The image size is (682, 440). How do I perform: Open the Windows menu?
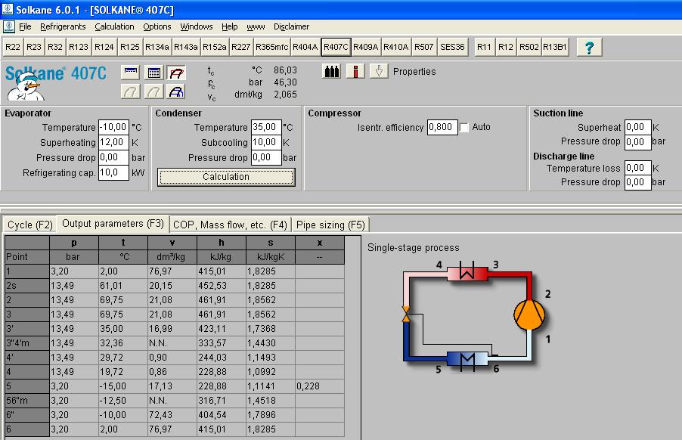point(197,26)
